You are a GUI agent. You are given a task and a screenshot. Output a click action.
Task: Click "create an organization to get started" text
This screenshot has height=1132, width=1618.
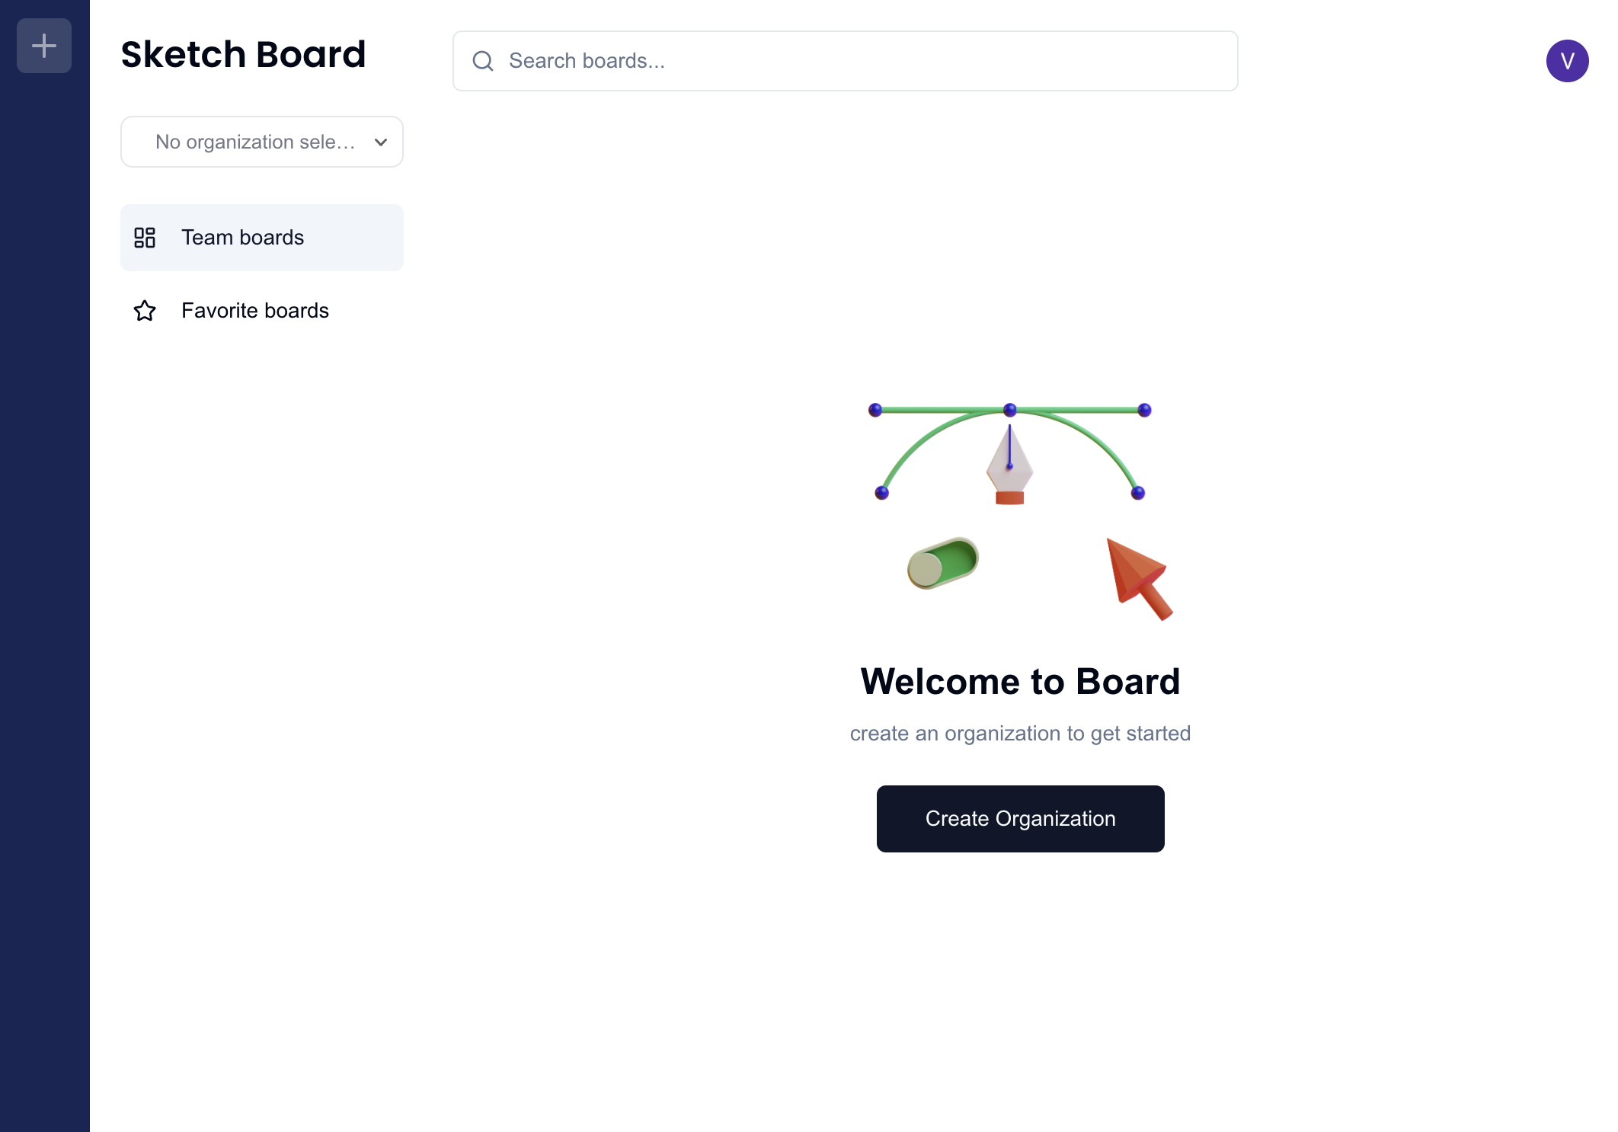coord(1020,734)
